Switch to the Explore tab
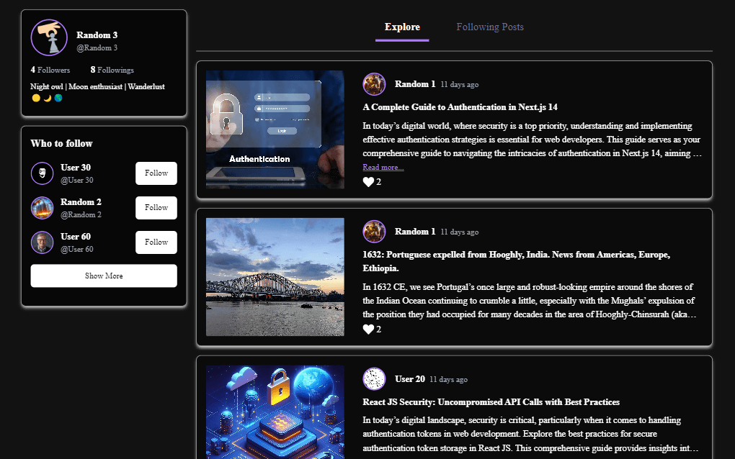The width and height of the screenshot is (735, 459). pyautogui.click(x=402, y=27)
